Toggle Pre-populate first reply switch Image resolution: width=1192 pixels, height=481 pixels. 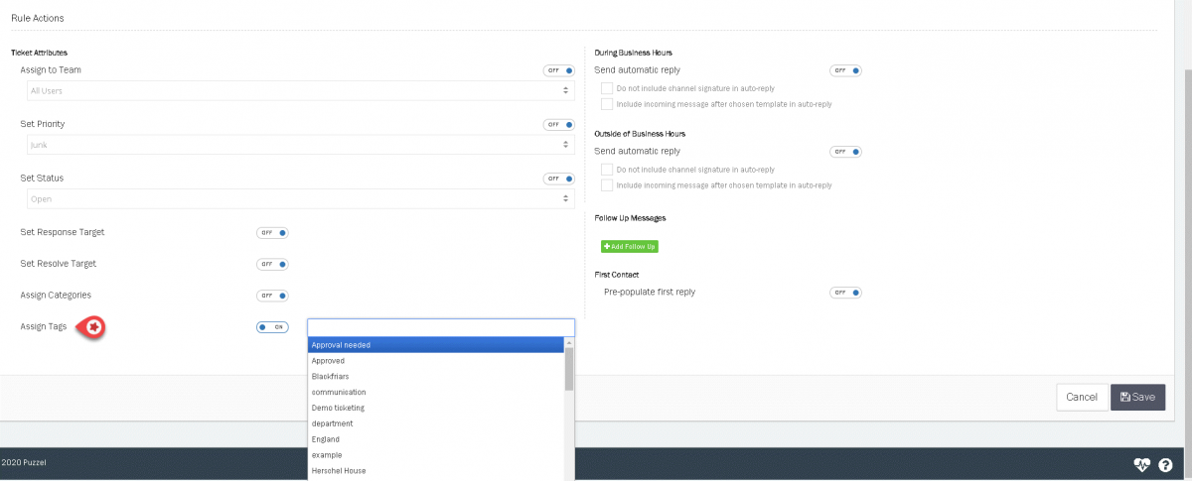[845, 293]
